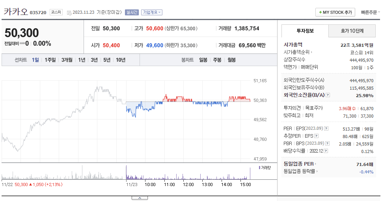Click the 시가총액 value 22조 3,581억원
Viewport: 382px width, 201px height.
click(357, 45)
